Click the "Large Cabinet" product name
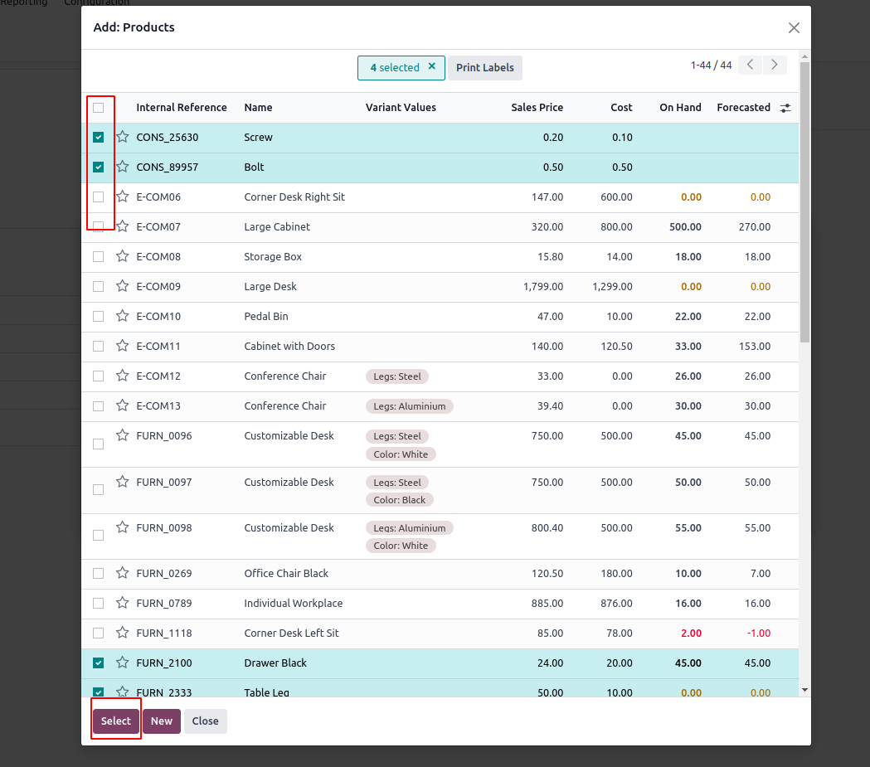Viewport: 870px width, 767px height. 277,227
